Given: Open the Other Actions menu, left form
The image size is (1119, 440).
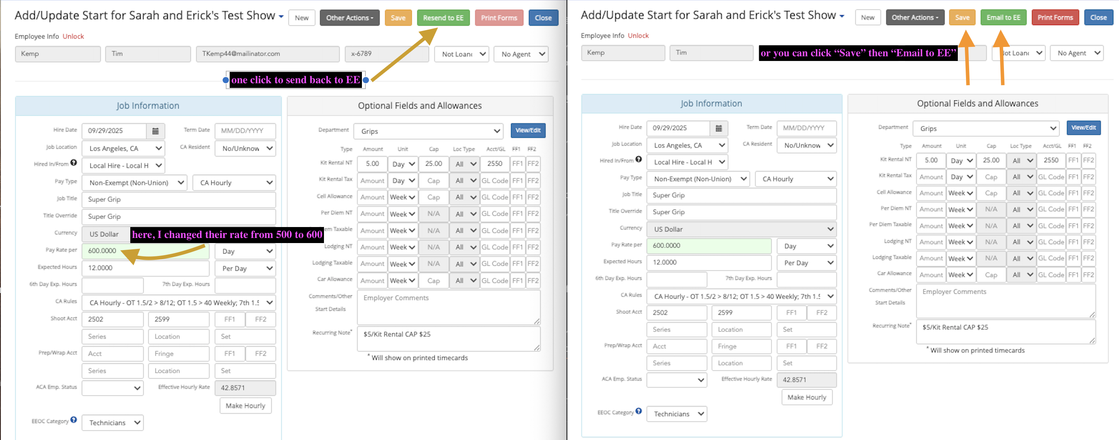Looking at the screenshot, I should pyautogui.click(x=349, y=18).
